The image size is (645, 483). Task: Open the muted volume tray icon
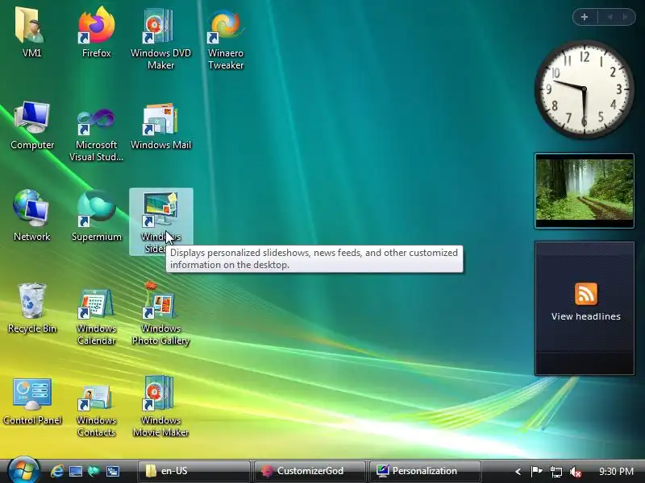click(576, 472)
